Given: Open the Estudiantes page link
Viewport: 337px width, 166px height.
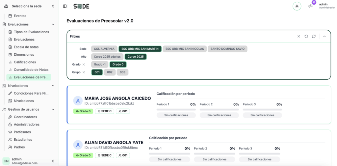Looking at the screenshot, I should coord(23,140).
